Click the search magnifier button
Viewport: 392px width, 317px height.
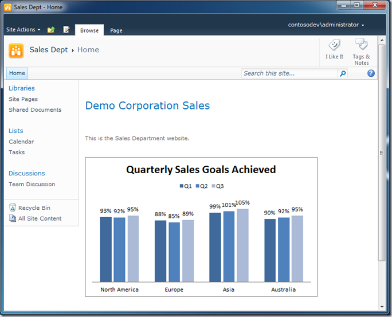pyautogui.click(x=343, y=73)
